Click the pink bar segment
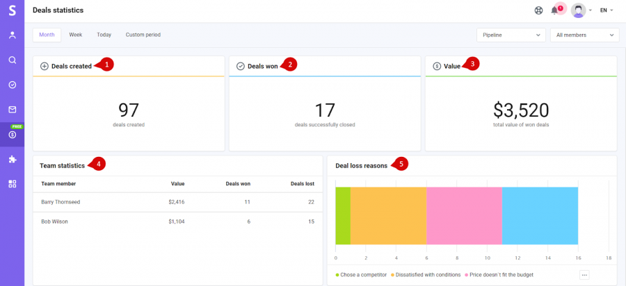This screenshot has height=286, width=626. click(464, 215)
